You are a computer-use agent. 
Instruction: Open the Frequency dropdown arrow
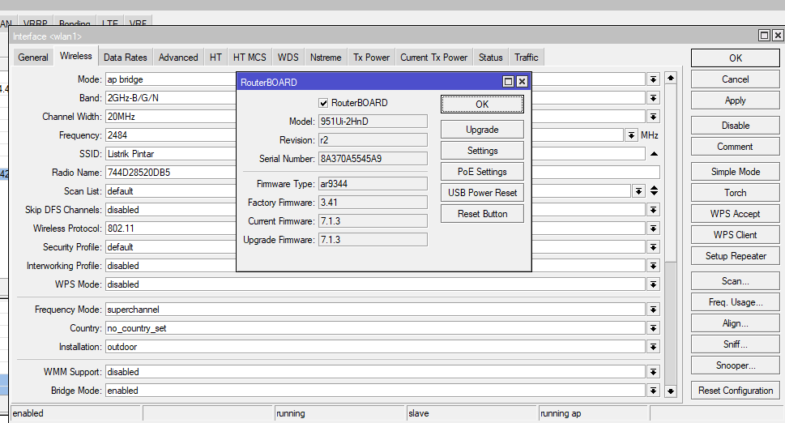click(631, 135)
